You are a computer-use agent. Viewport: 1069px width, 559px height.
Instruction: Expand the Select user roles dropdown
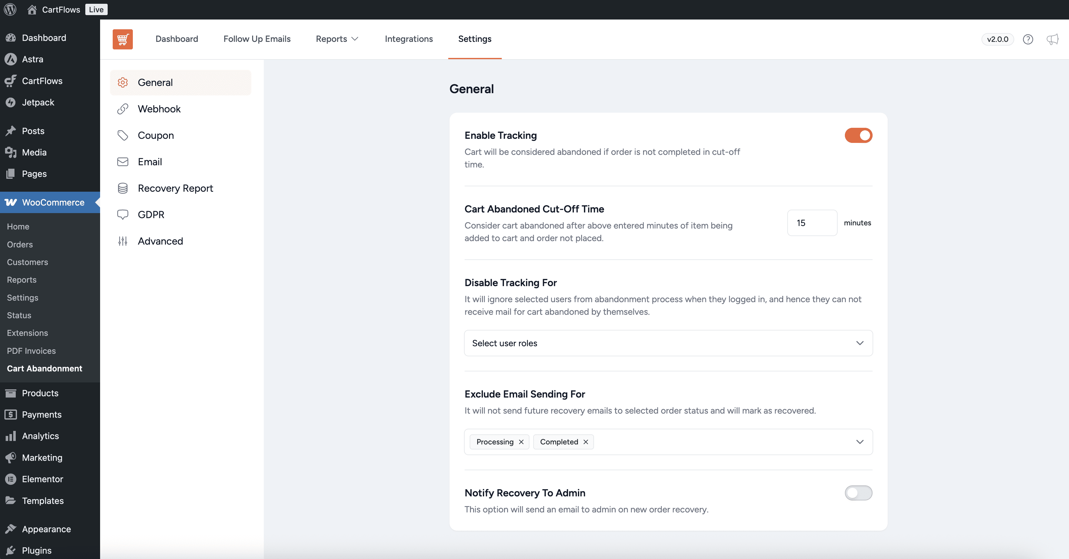coord(859,343)
